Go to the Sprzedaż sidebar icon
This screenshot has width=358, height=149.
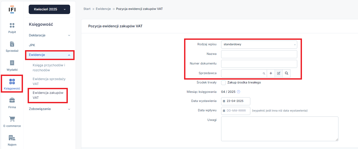click(12, 44)
